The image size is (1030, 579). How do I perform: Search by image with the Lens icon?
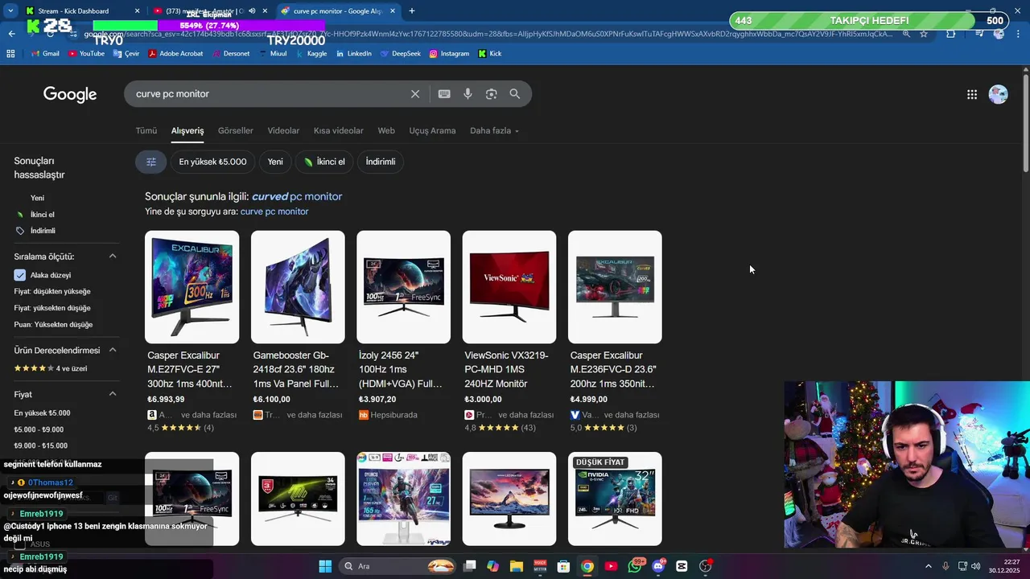click(491, 94)
